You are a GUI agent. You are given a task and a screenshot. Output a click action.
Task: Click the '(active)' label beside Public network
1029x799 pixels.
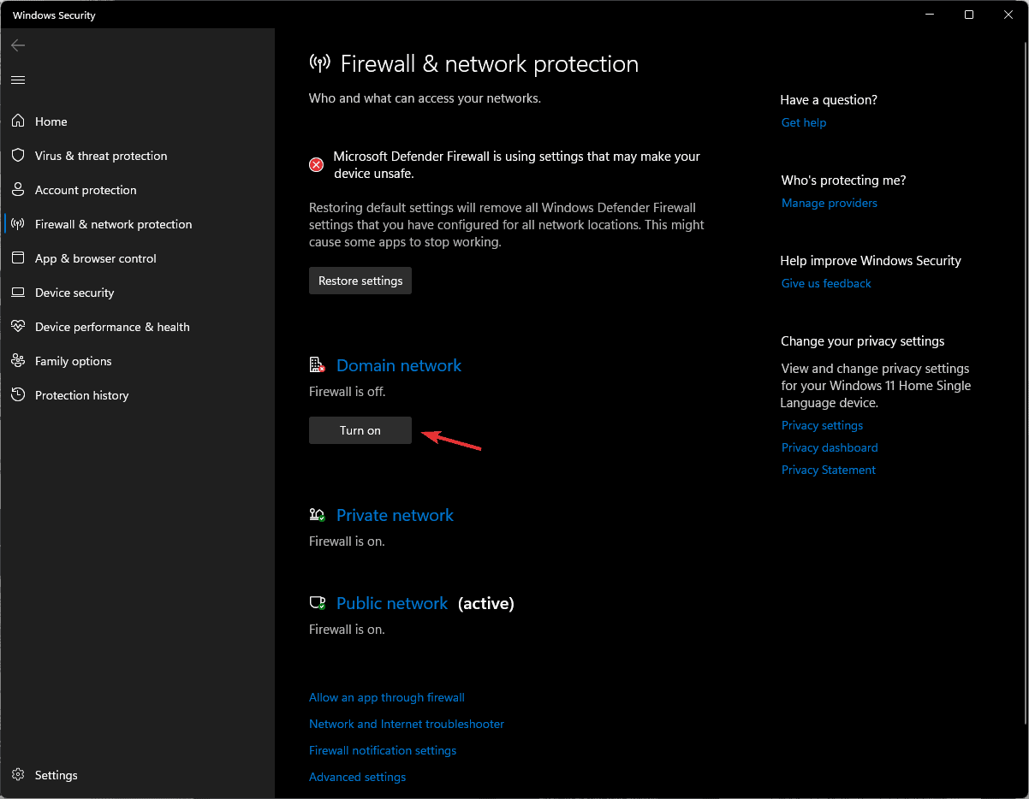[x=486, y=603]
